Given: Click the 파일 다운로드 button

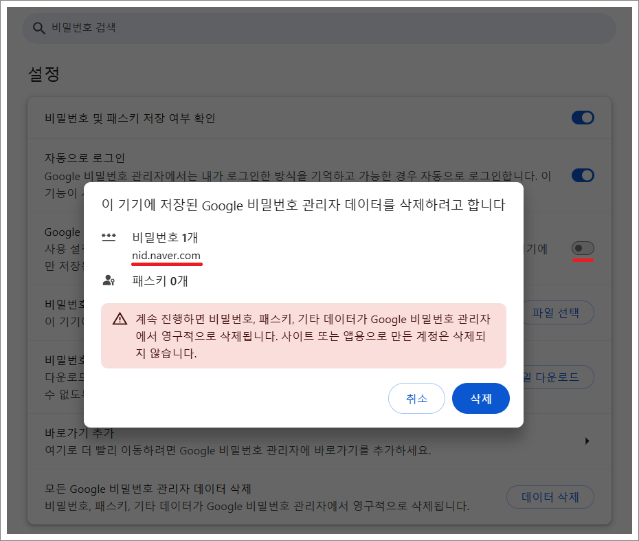Looking at the screenshot, I should click(558, 377).
